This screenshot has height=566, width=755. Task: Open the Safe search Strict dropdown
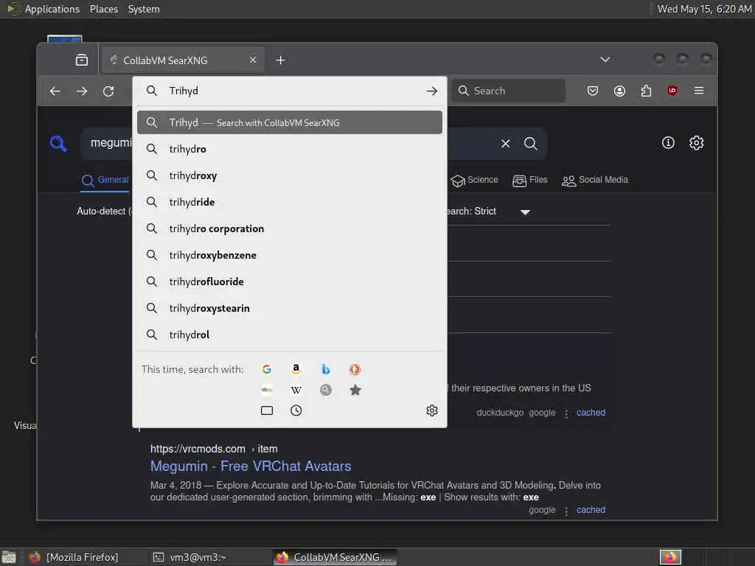coord(487,212)
